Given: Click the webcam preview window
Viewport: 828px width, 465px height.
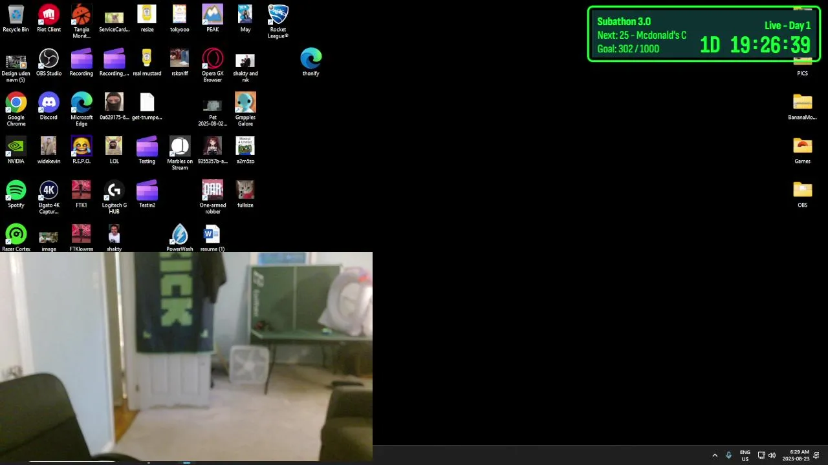Looking at the screenshot, I should (x=186, y=356).
